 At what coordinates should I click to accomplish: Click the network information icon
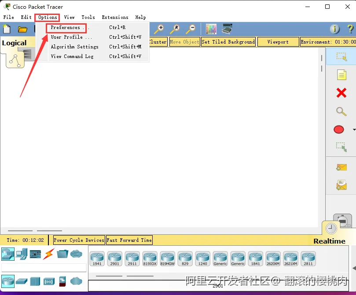tap(335, 29)
